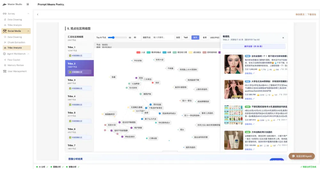Click the Survey infinity icon

[4, 14]
